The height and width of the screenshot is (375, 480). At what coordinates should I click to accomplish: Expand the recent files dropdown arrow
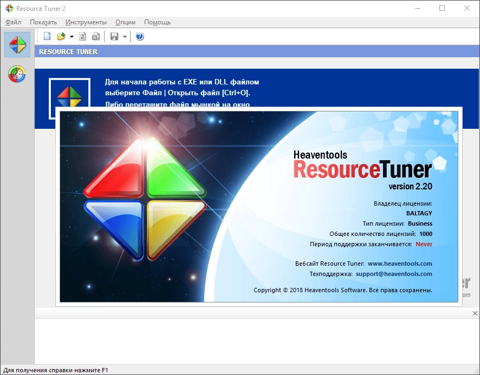(x=72, y=37)
